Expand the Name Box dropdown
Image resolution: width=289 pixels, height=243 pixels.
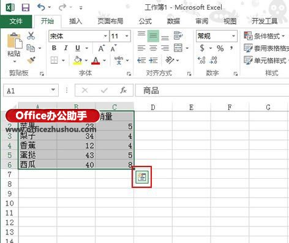53,90
